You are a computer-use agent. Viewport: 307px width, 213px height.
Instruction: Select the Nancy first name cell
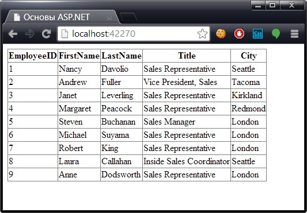(x=79, y=69)
